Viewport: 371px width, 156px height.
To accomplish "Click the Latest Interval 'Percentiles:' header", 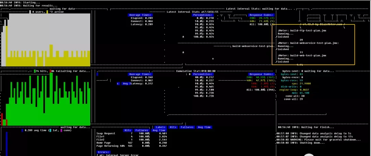I will 203,15.
